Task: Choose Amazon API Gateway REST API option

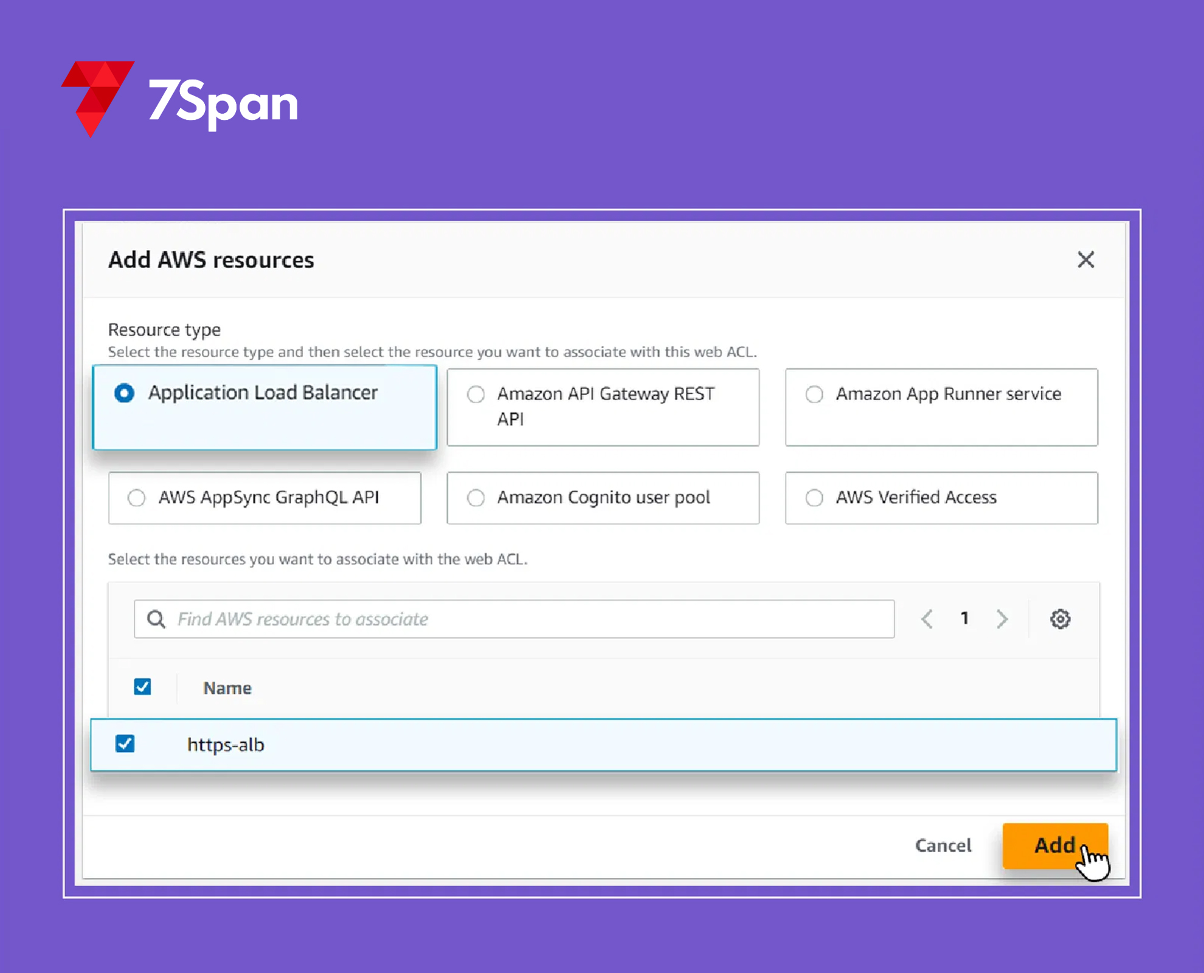Action: click(x=603, y=407)
